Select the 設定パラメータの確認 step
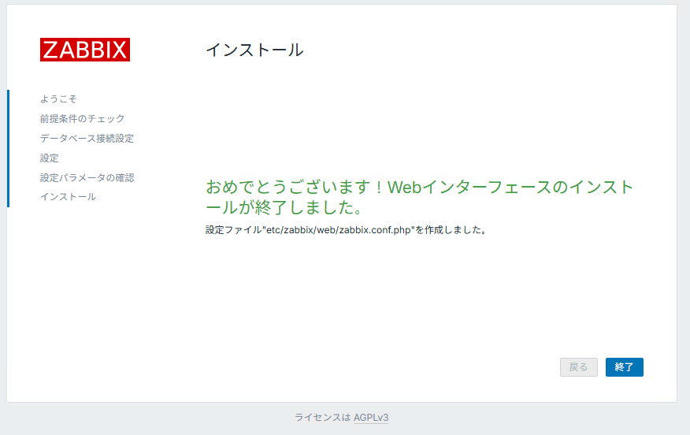Screen dimensions: 690x435 point(87,178)
